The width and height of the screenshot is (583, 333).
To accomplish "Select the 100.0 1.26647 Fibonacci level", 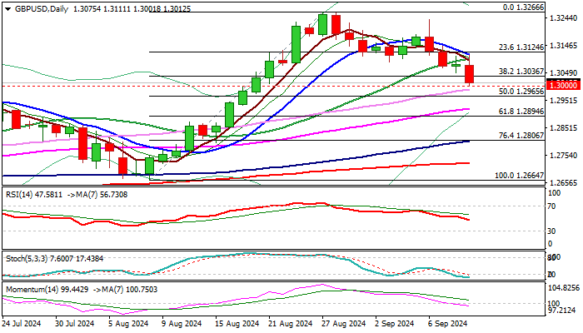I will click(520, 176).
